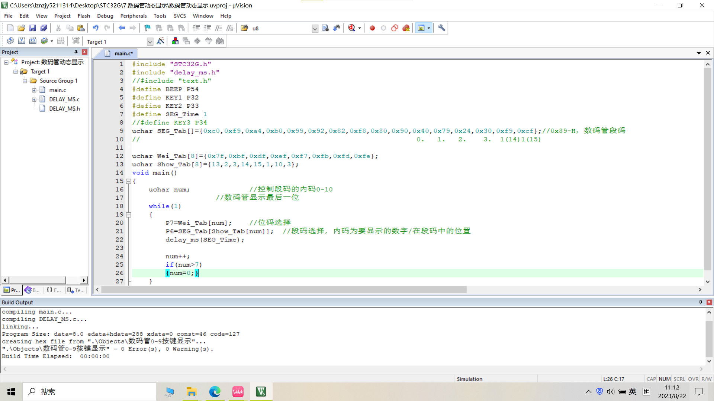Open the batch build dropdown arrow
The height and width of the screenshot is (401, 714).
[52, 41]
